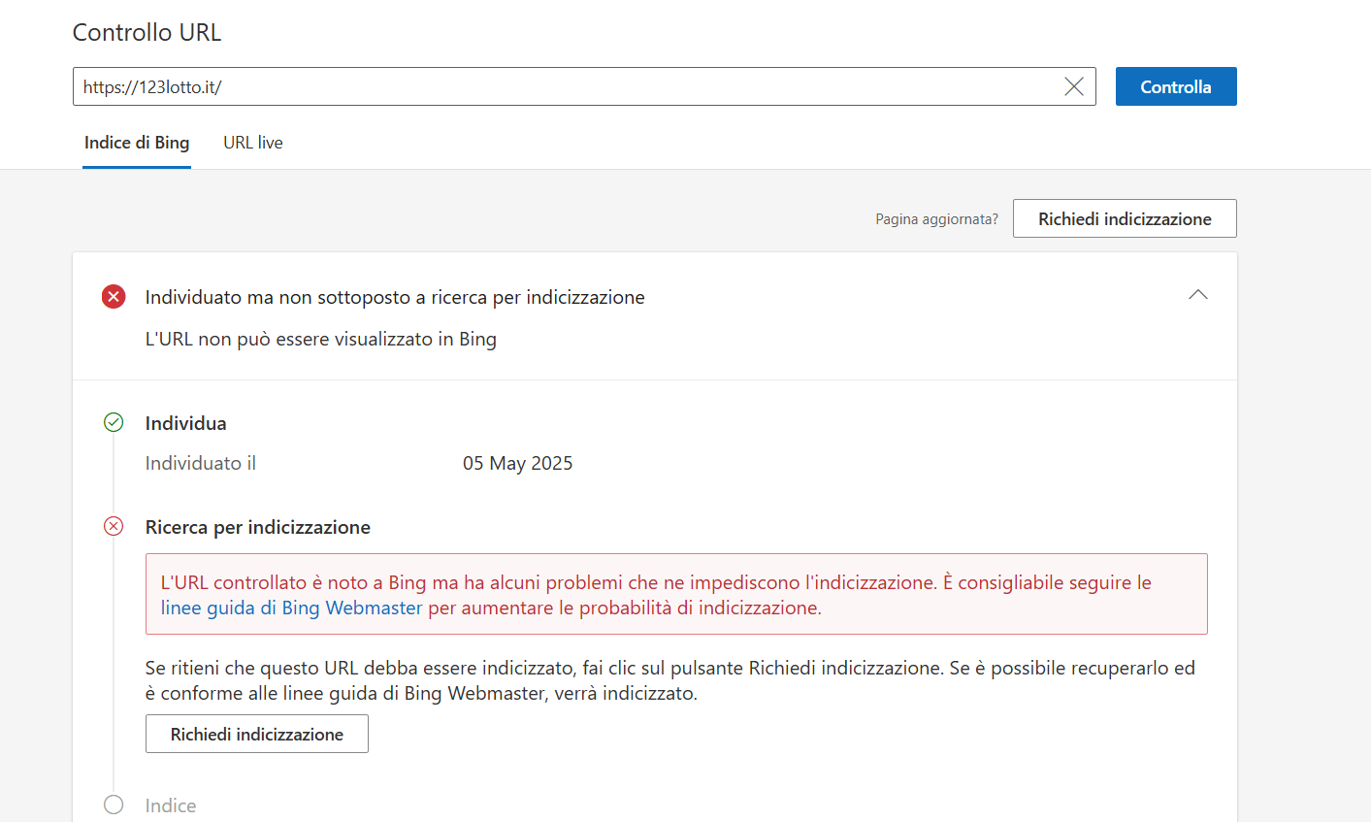This screenshot has width=1371, height=822.
Task: Collapse the status panel with the chevron
Action: [x=1197, y=295]
